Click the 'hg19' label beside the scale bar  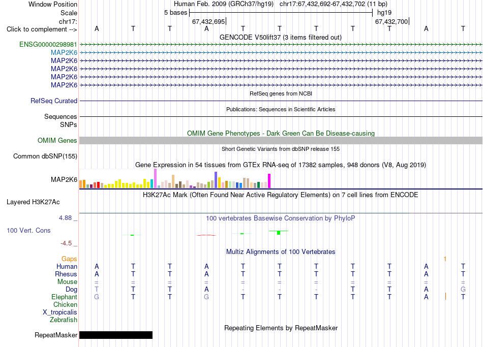[x=384, y=13]
